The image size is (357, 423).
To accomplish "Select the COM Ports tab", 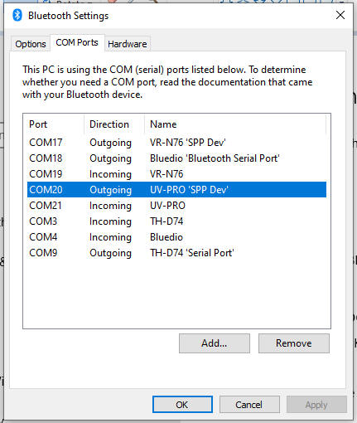I will coord(77,42).
